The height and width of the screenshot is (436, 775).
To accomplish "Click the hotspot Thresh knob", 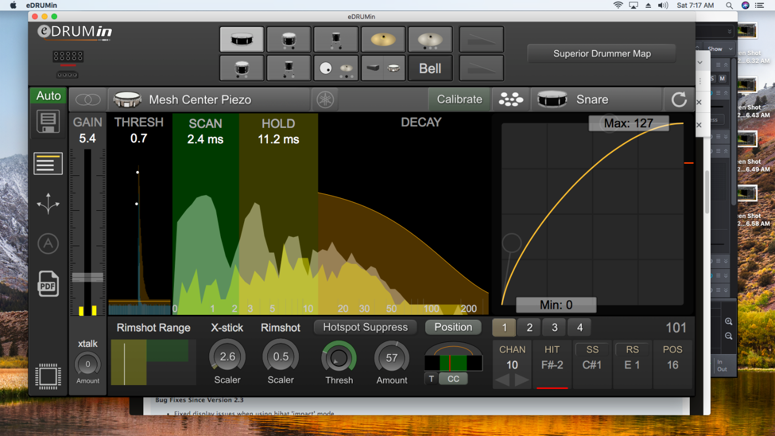I will point(339,358).
